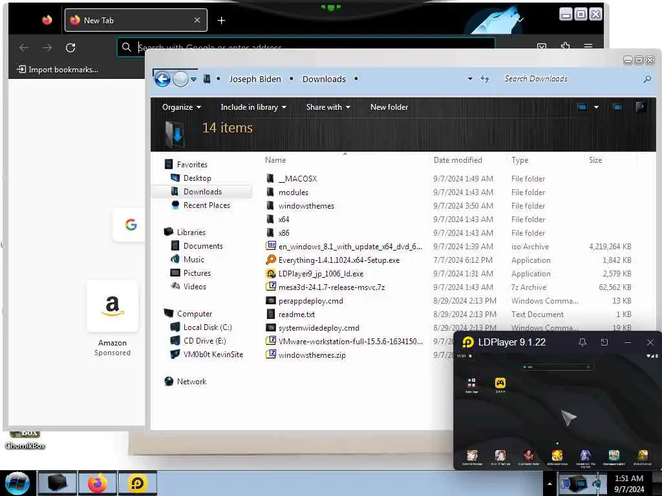This screenshot has width=662, height=496.
Task: Select the x86 folder
Action: 284,232
